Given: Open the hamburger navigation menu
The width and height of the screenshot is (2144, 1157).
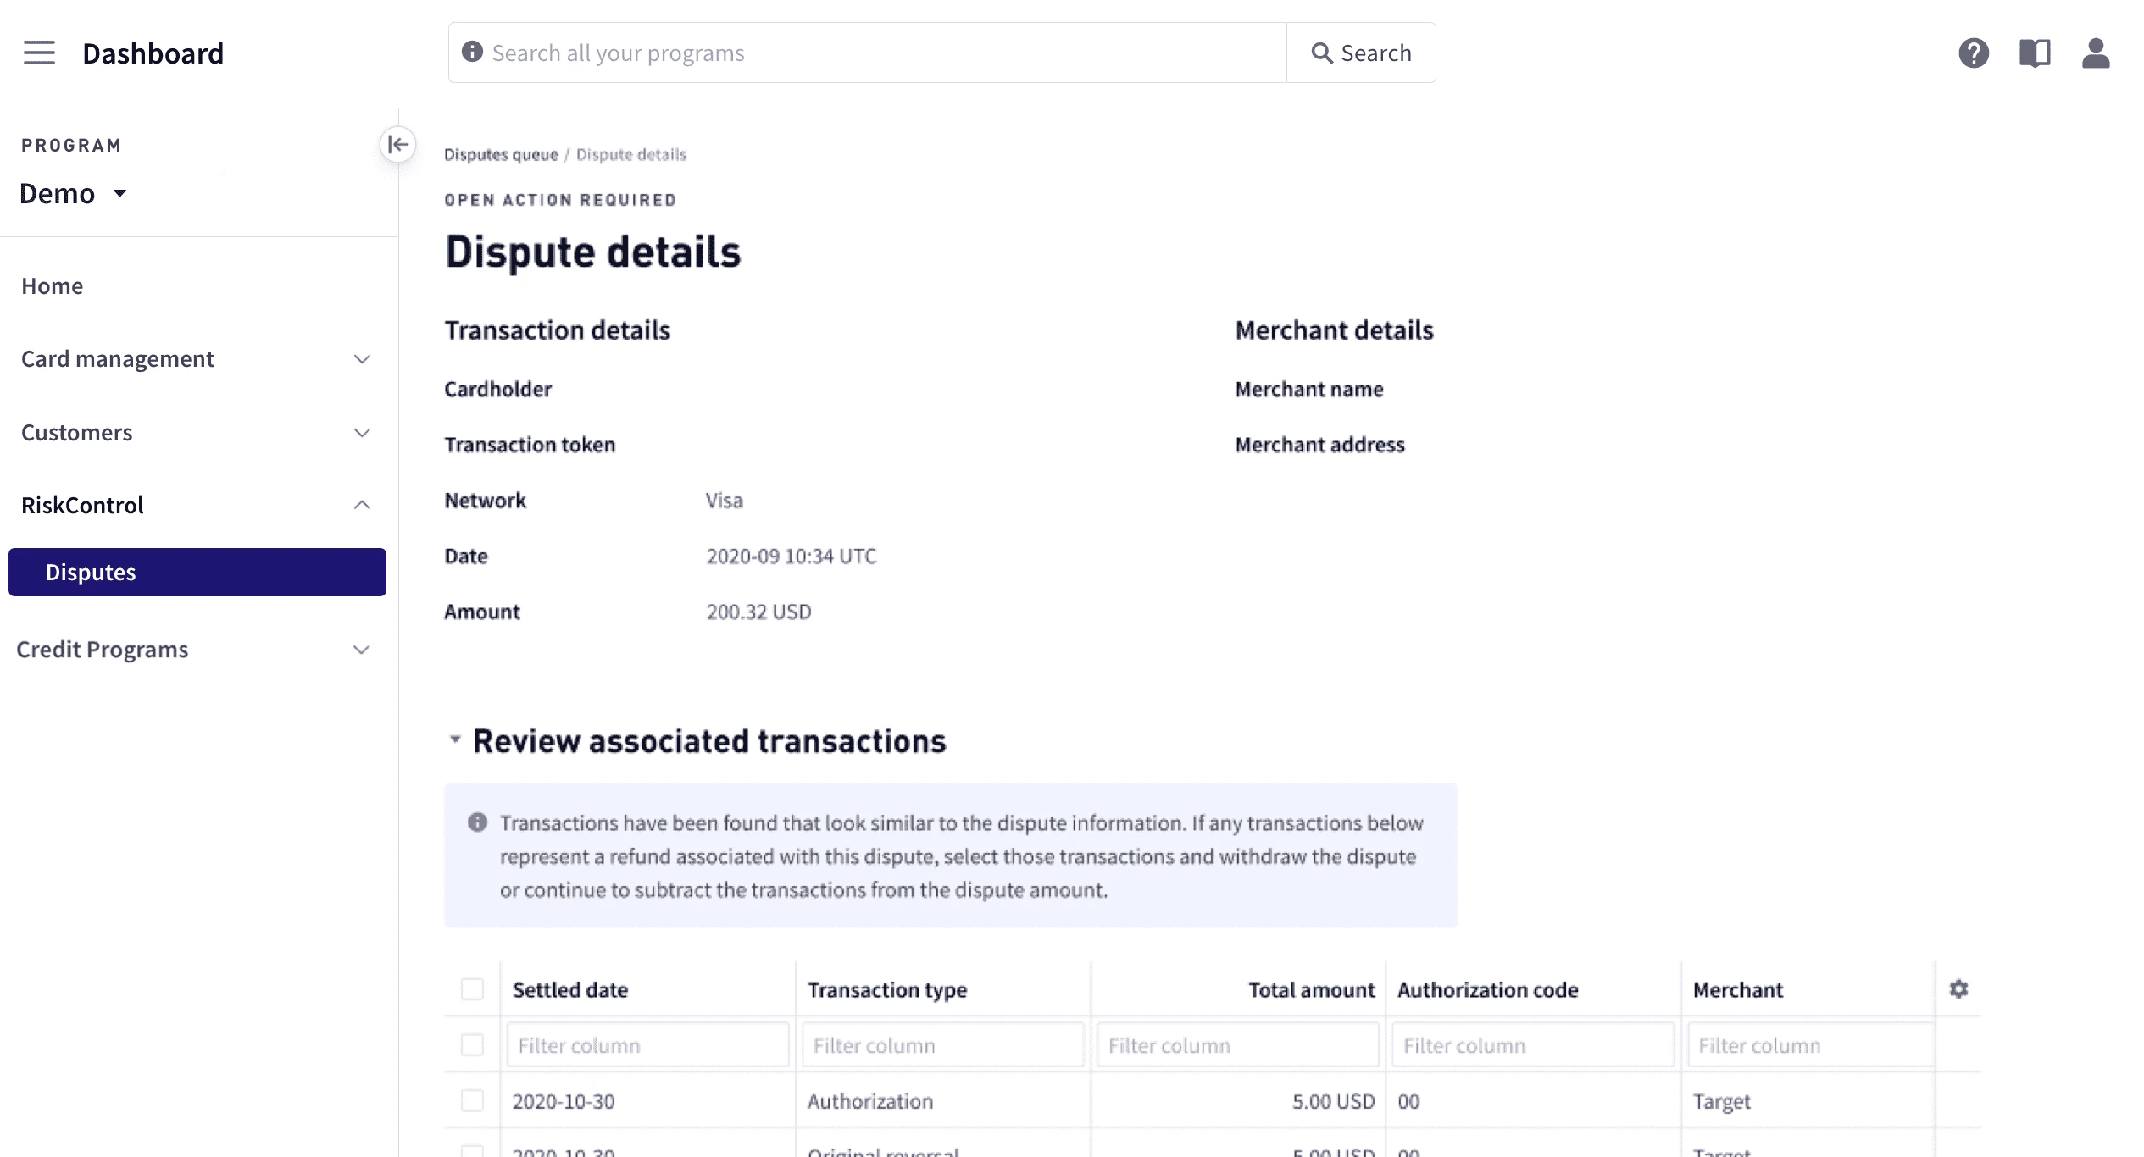Looking at the screenshot, I should click(x=38, y=53).
